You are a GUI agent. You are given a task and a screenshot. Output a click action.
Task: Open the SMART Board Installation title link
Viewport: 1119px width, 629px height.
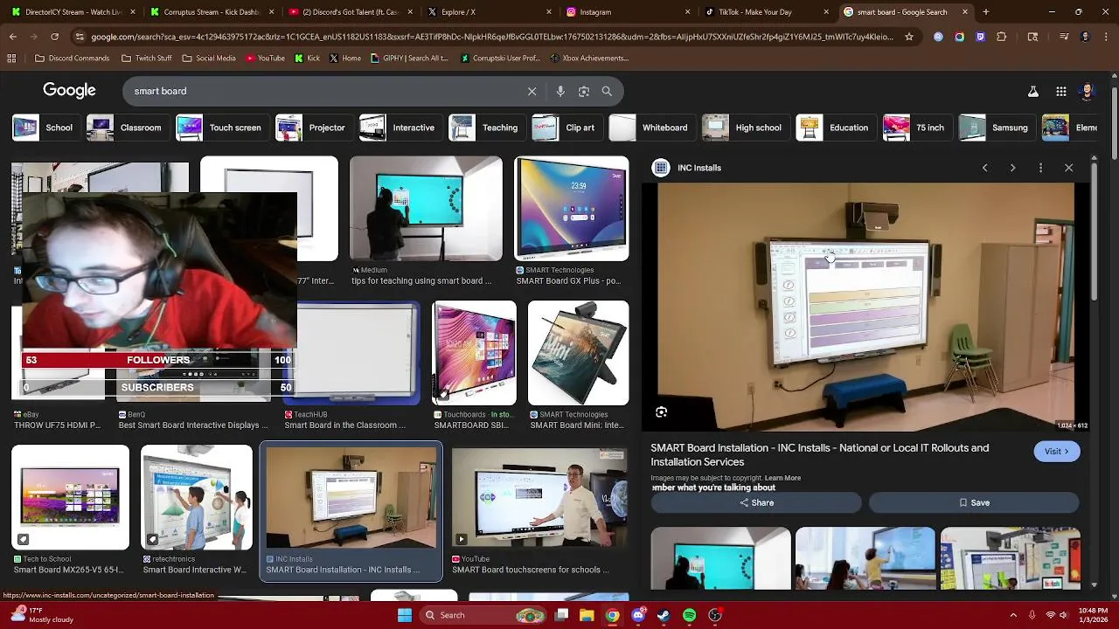tap(819, 455)
